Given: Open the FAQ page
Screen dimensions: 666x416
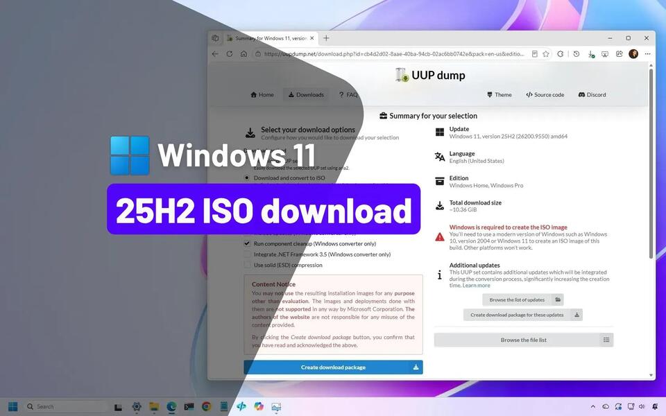Looking at the screenshot, I should 348,95.
